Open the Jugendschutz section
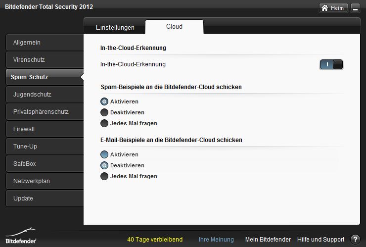 (x=45, y=95)
